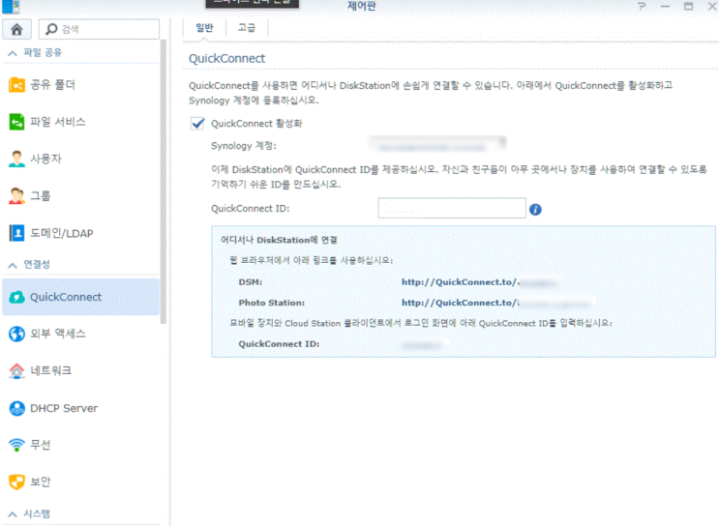Screen dimensions: 719x526
Task: Select 파일 서비스 in sidebar
Action: [x=80, y=122]
